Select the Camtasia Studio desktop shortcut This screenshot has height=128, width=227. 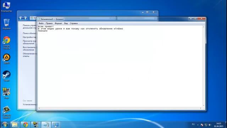pyautogui.click(x=6, y=112)
